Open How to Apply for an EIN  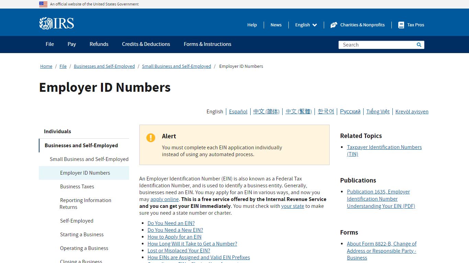tap(174, 237)
